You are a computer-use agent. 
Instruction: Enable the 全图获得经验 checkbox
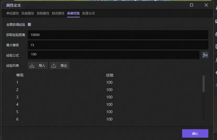29,24
